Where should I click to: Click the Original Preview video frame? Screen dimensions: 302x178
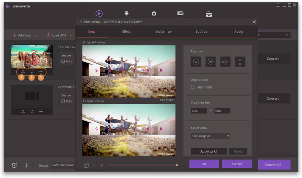pyautogui.click(x=129, y=71)
